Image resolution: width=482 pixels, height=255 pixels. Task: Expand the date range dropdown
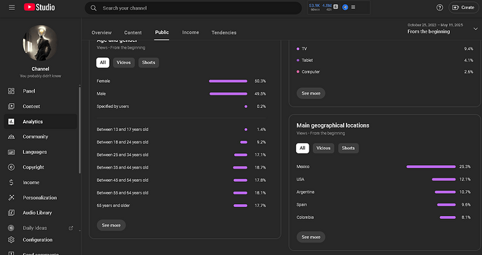(475, 29)
